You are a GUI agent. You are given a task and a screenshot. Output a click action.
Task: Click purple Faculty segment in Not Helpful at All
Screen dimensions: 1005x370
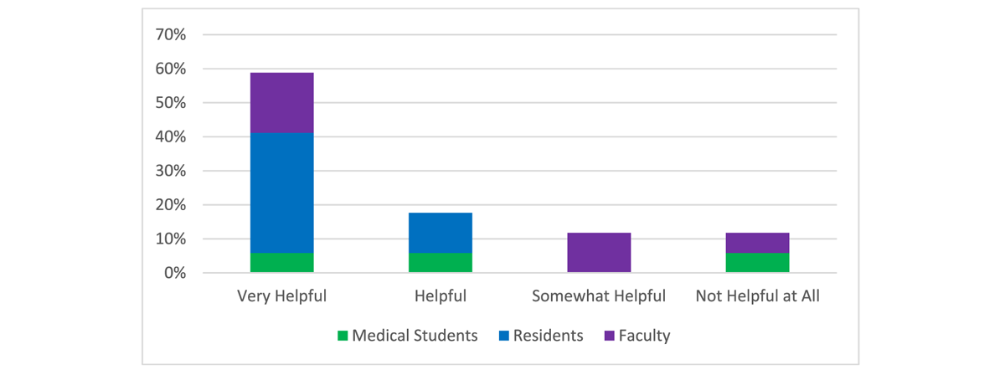[757, 243]
